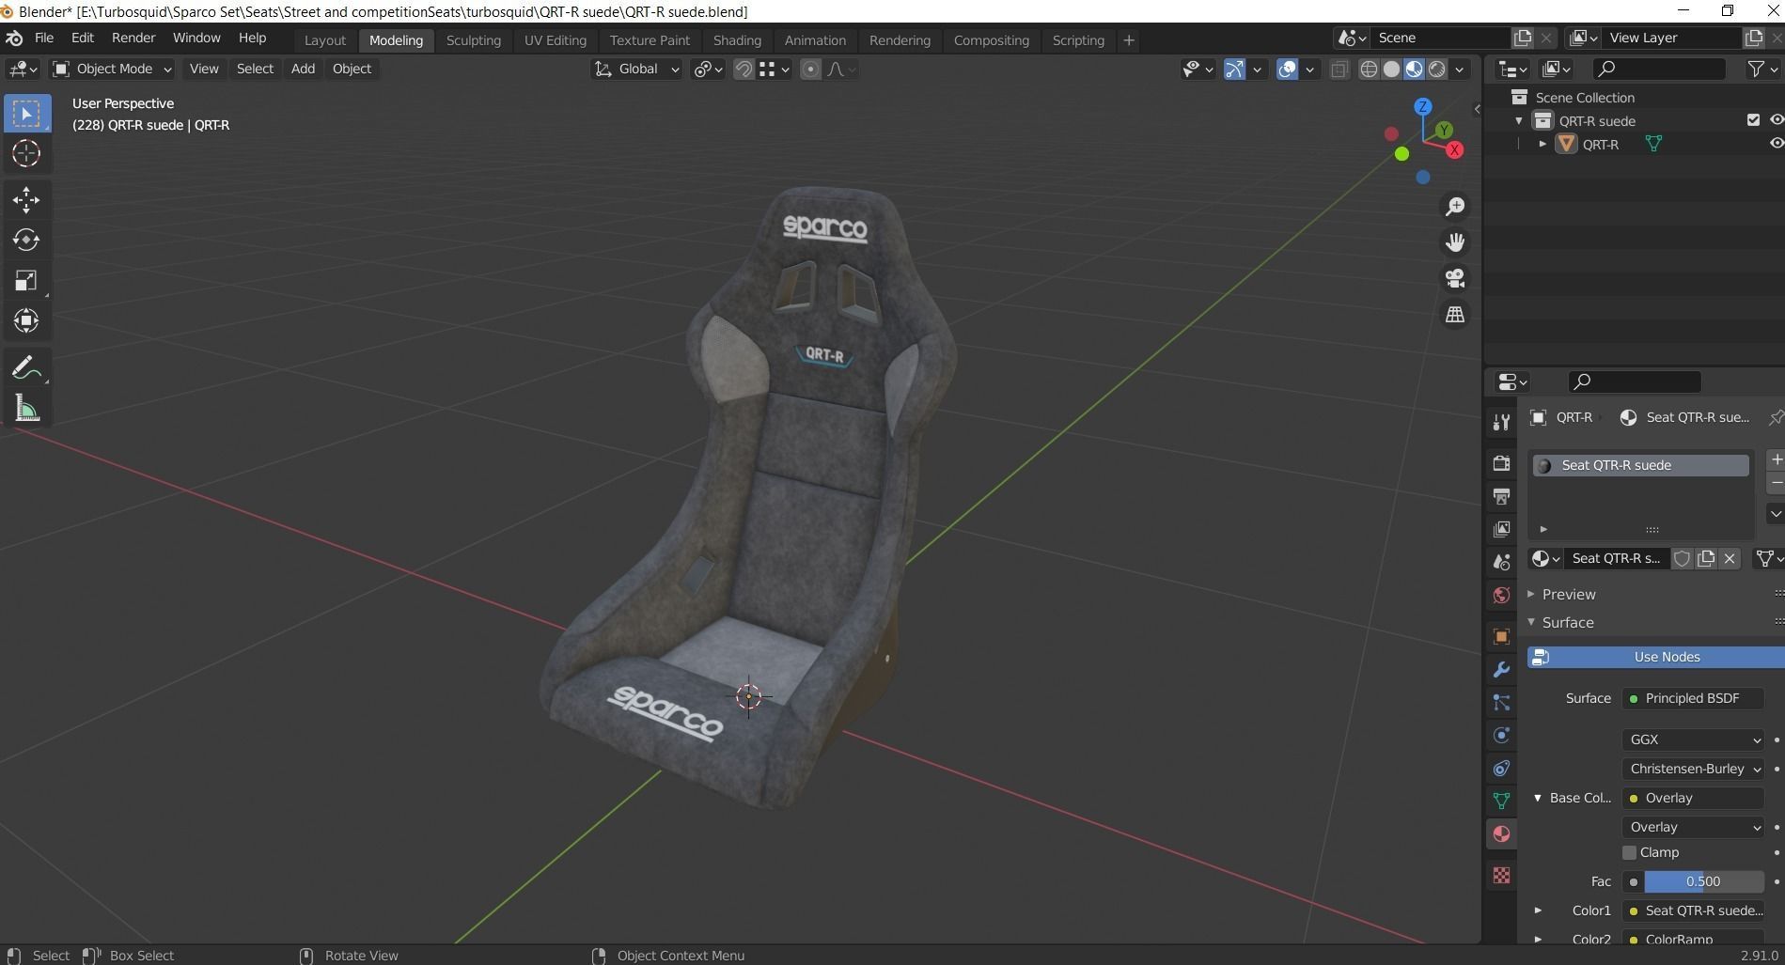Choose the Annotate pencil tool
Viewport: 1785px width, 965px height.
click(26, 367)
